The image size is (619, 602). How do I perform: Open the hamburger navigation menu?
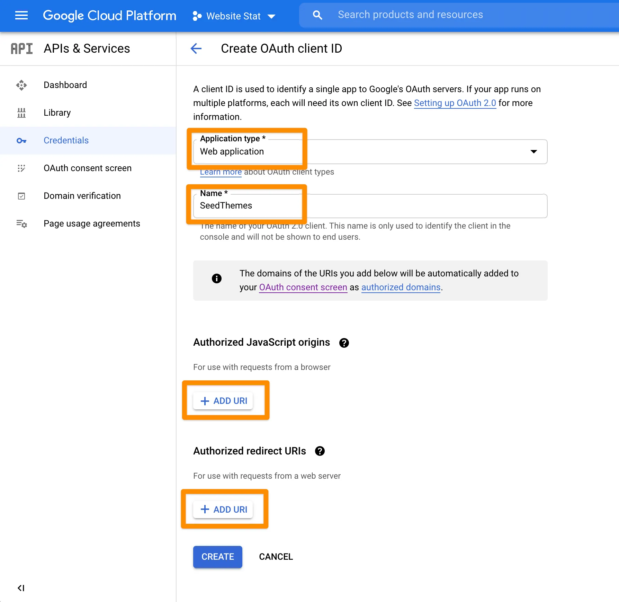pos(21,15)
